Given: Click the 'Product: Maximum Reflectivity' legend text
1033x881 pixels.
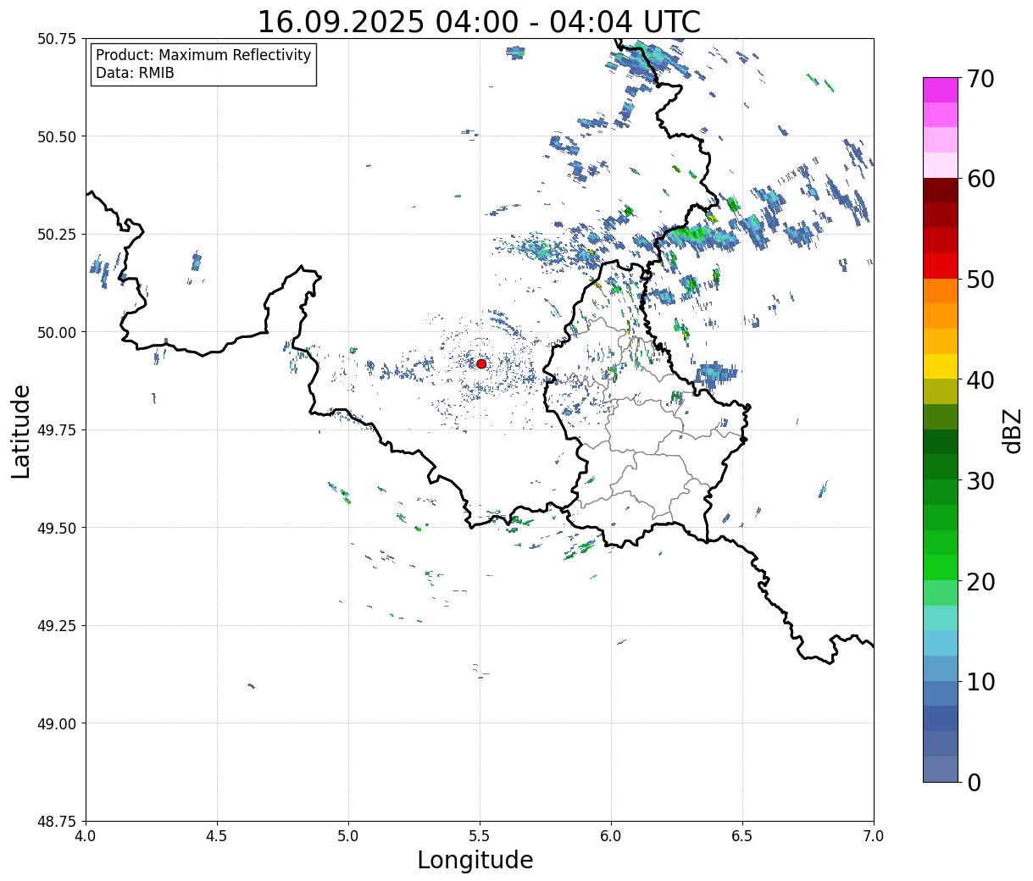Looking at the screenshot, I should pos(203,55).
